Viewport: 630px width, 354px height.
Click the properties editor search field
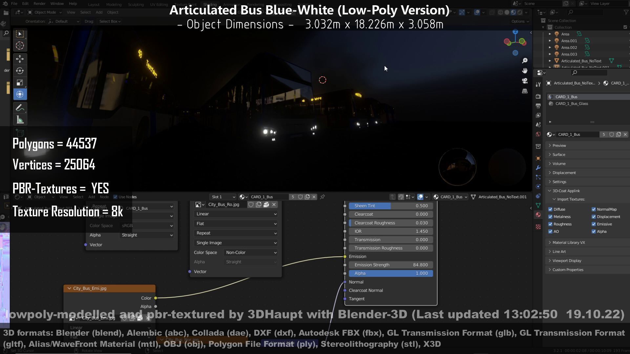pyautogui.click(x=589, y=72)
